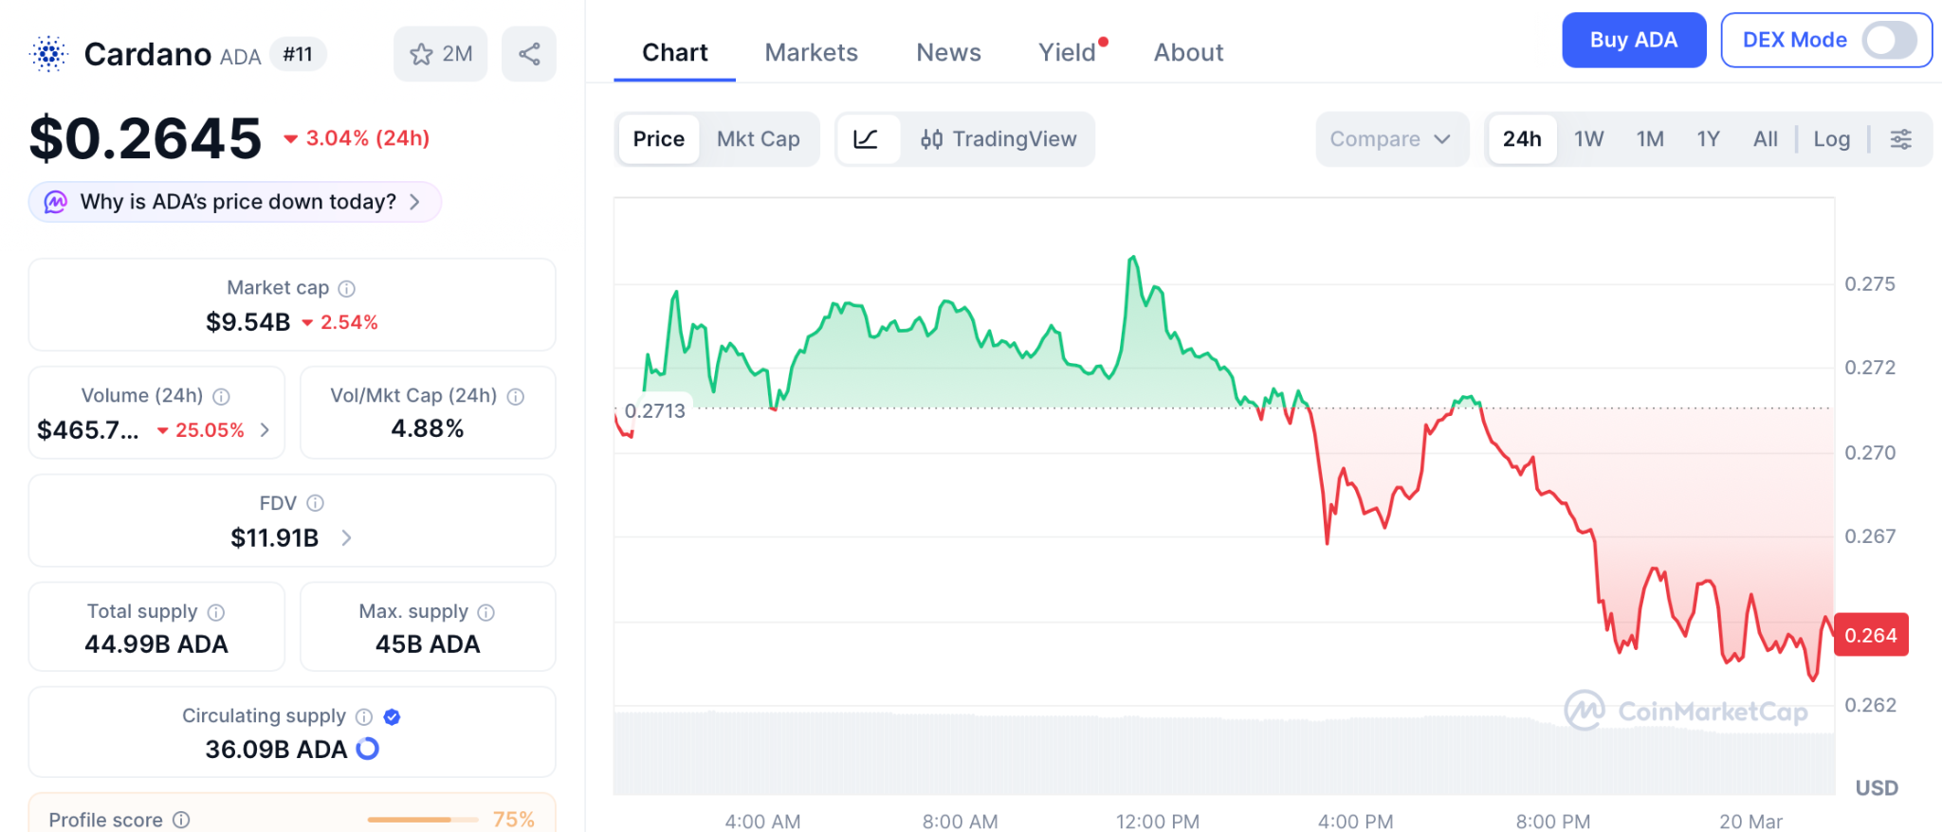Switch to the Markets tab
1942x832 pixels.
coord(811,52)
